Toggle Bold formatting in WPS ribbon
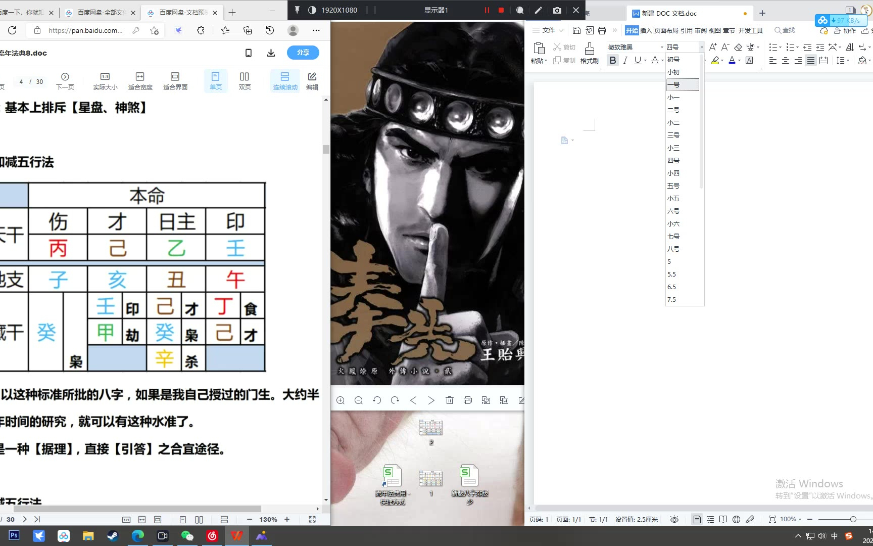The image size is (873, 546). pyautogui.click(x=613, y=60)
